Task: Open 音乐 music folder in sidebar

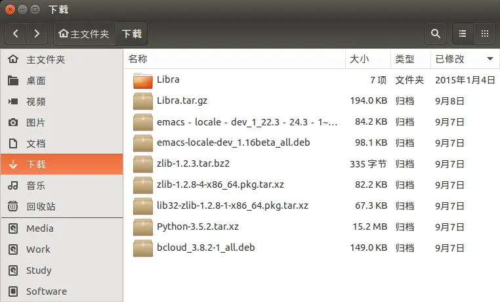Action: (35, 186)
